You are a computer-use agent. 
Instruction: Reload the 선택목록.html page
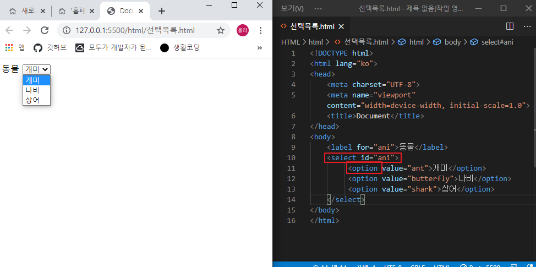45,30
